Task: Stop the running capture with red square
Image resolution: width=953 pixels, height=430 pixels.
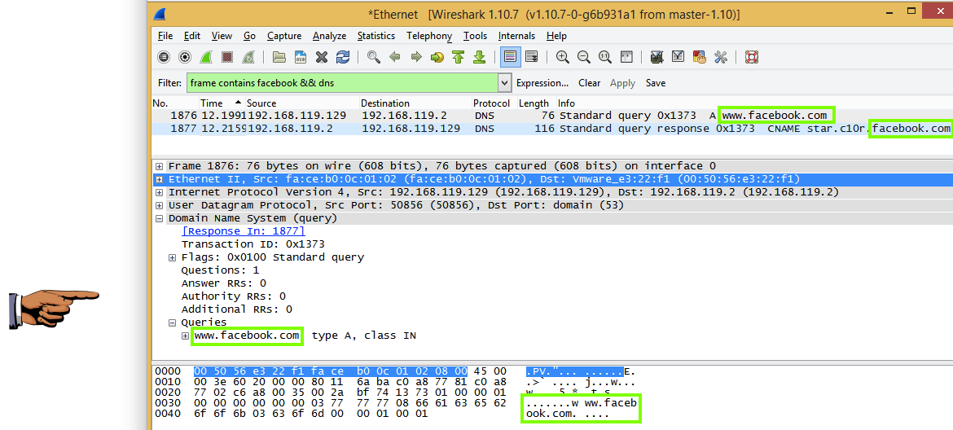Action: tap(227, 57)
